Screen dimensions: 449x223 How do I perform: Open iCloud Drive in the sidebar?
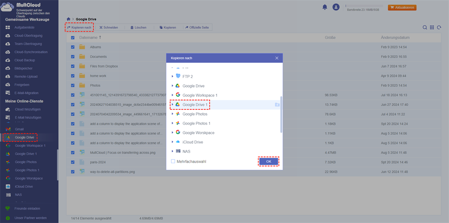tap(24, 186)
